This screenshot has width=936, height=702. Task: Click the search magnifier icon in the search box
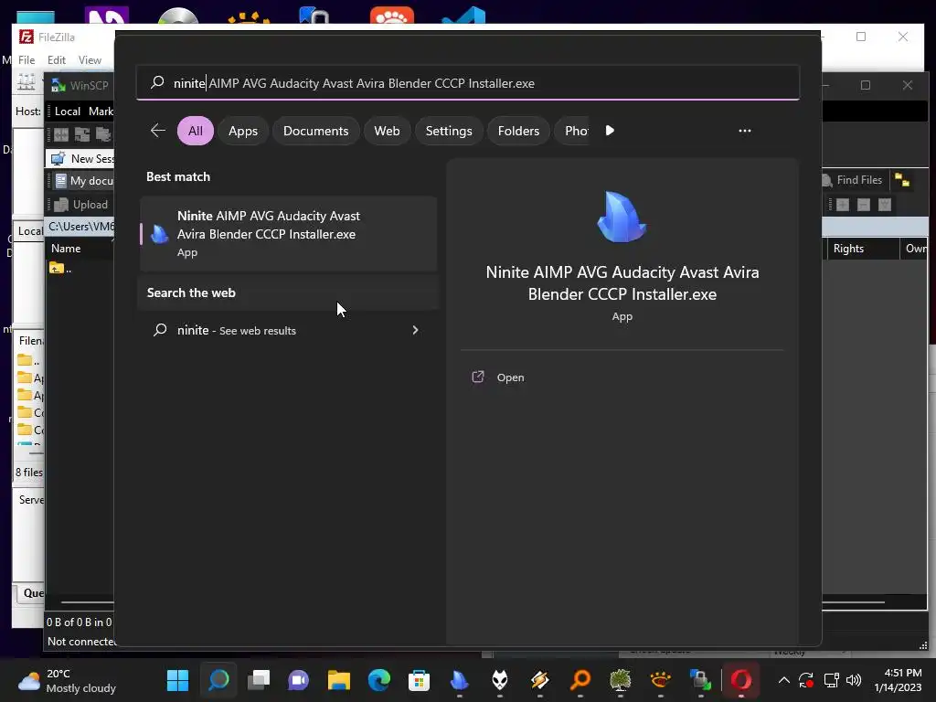click(157, 82)
